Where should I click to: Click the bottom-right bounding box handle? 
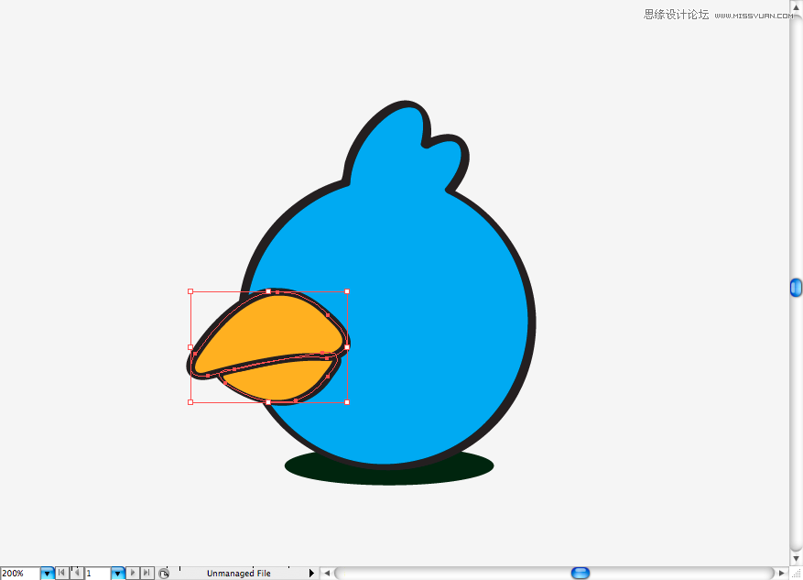pos(347,403)
